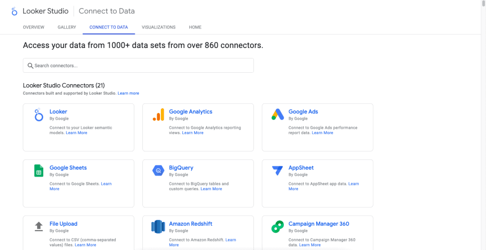Open the Gallery tab

pyautogui.click(x=67, y=28)
